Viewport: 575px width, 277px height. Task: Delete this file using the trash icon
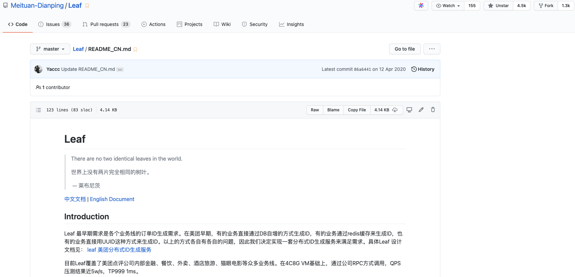pos(433,110)
